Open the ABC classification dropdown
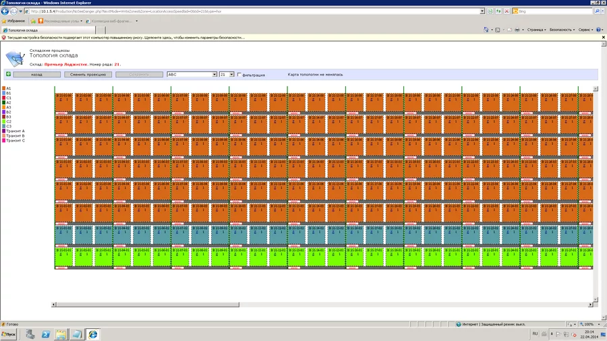This screenshot has height=341, width=607. (192, 74)
